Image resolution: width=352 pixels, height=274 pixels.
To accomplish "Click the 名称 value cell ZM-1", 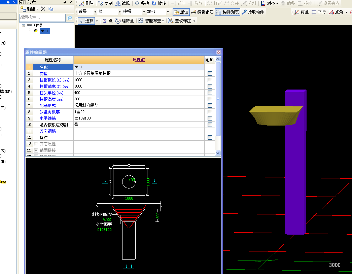I will pos(139,67).
